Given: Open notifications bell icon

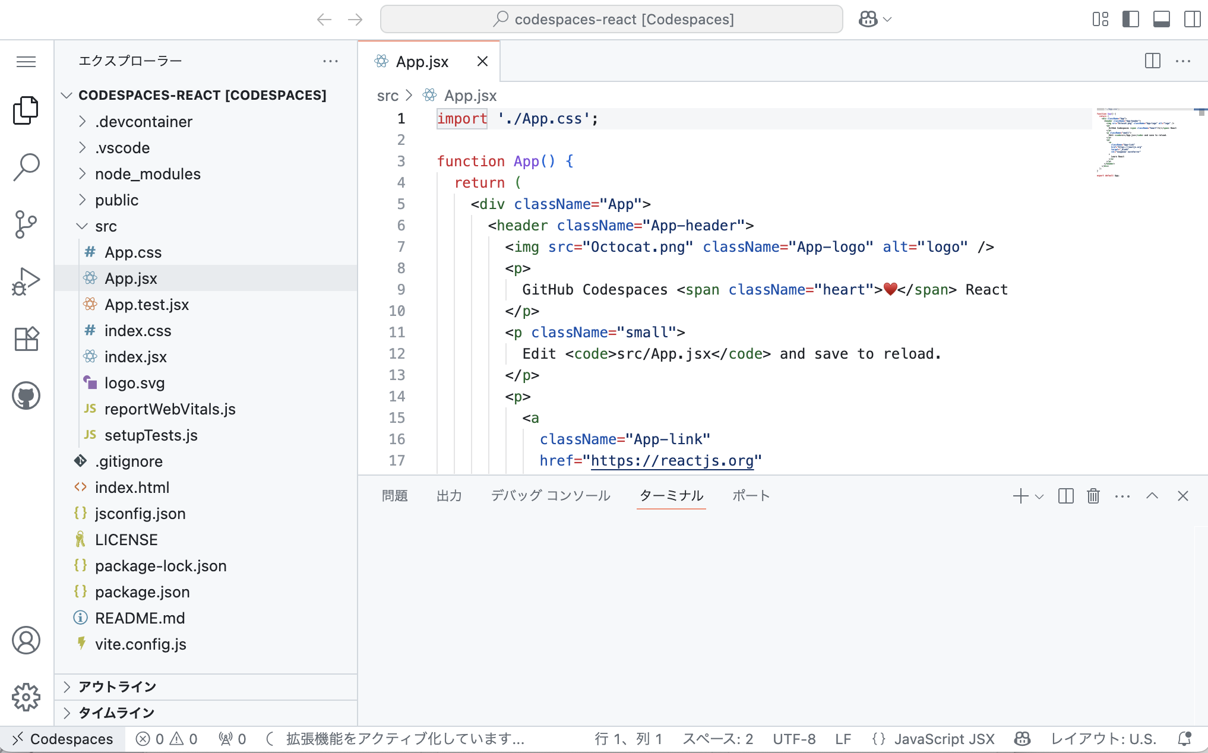Looking at the screenshot, I should pyautogui.click(x=1185, y=739).
